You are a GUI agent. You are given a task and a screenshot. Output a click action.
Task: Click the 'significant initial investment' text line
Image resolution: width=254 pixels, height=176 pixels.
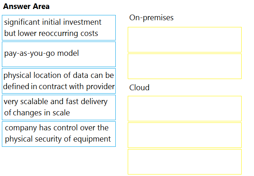pyautogui.click(x=53, y=22)
